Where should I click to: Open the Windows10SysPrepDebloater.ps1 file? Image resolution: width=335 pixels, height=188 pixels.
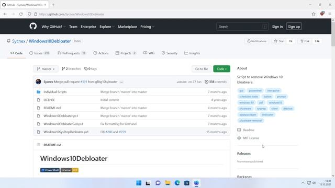point(66,132)
